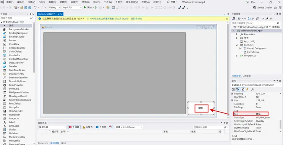Click the Properties page icon in Properties panel
Image resolution: width=283 pixels, height=145 pixels.
click(243, 90)
